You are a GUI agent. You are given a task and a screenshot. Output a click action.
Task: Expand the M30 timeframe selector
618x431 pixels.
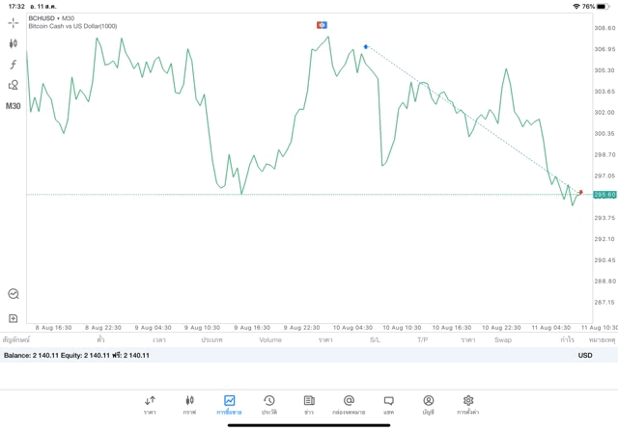point(13,106)
